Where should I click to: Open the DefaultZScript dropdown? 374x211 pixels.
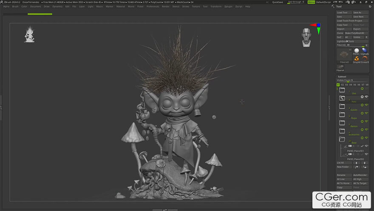point(323,2)
